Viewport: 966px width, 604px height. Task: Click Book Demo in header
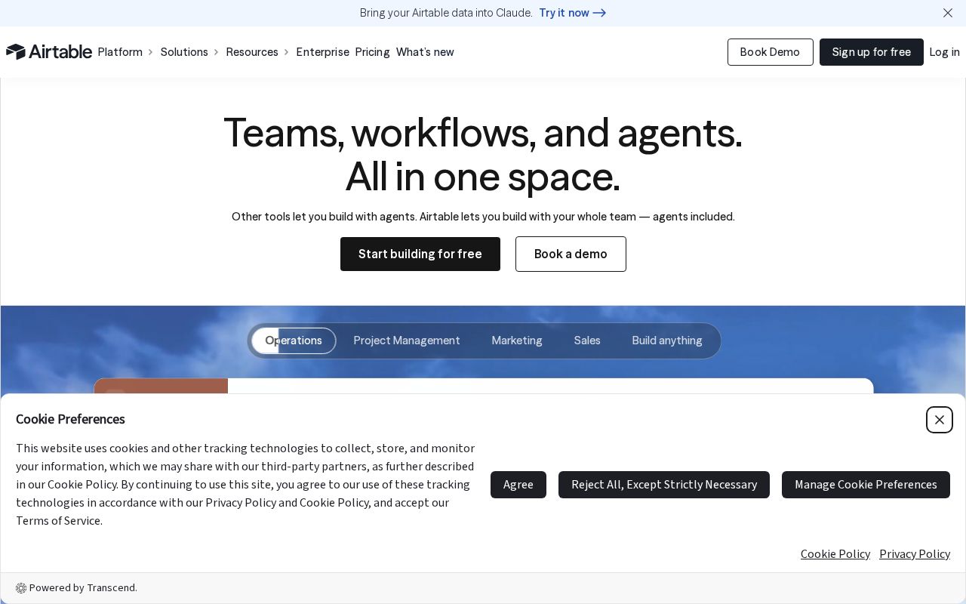tap(770, 52)
